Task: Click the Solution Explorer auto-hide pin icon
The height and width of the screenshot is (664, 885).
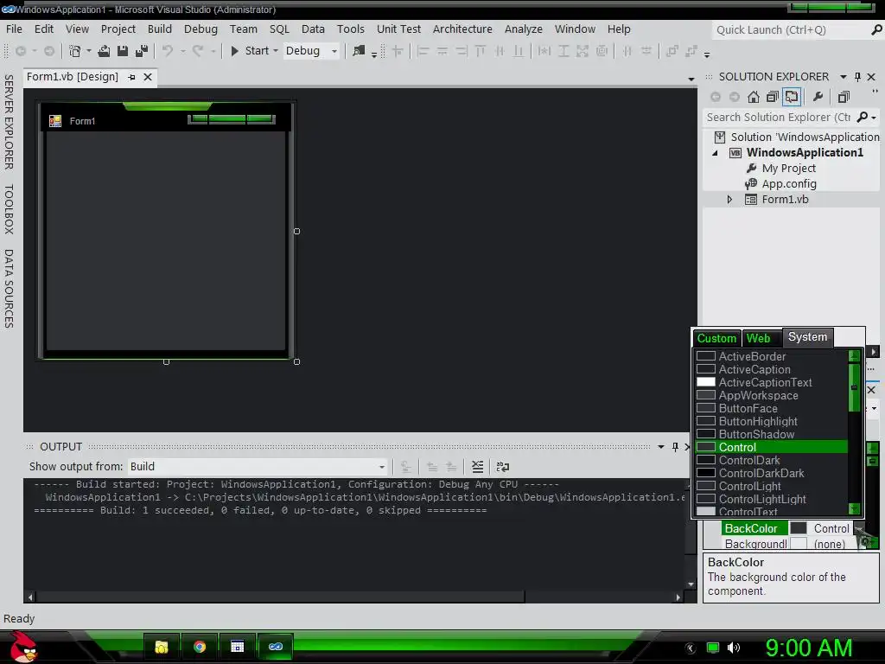Action: pos(857,77)
